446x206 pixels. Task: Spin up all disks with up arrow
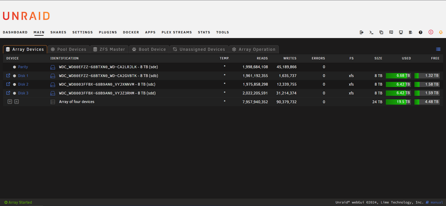coord(17,102)
